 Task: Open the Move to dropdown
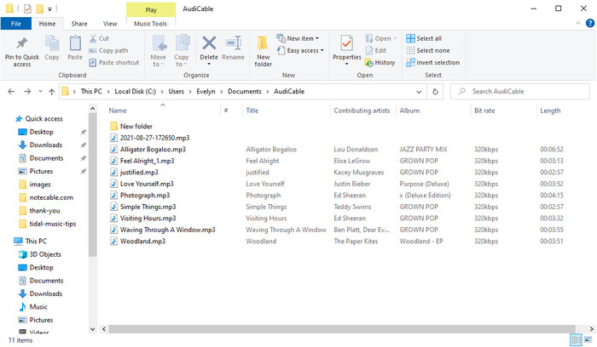coord(158,51)
